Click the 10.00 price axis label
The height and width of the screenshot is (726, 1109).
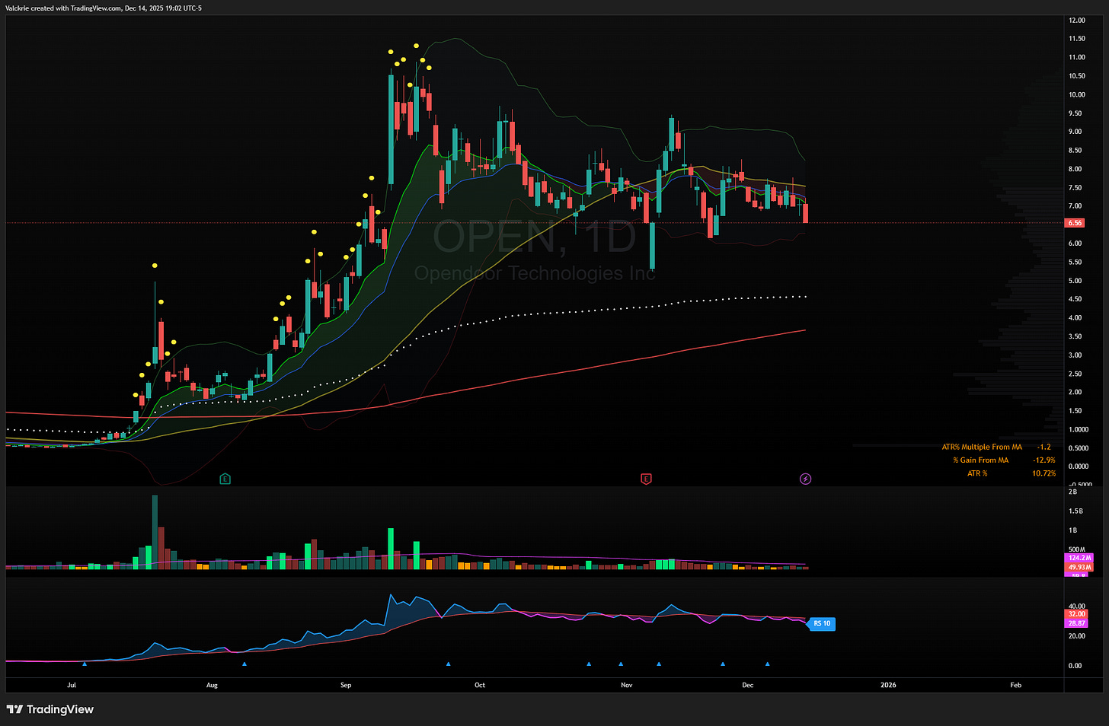pos(1077,95)
